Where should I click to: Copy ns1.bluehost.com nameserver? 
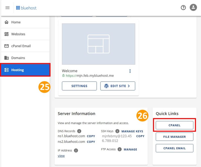click(x=91, y=136)
